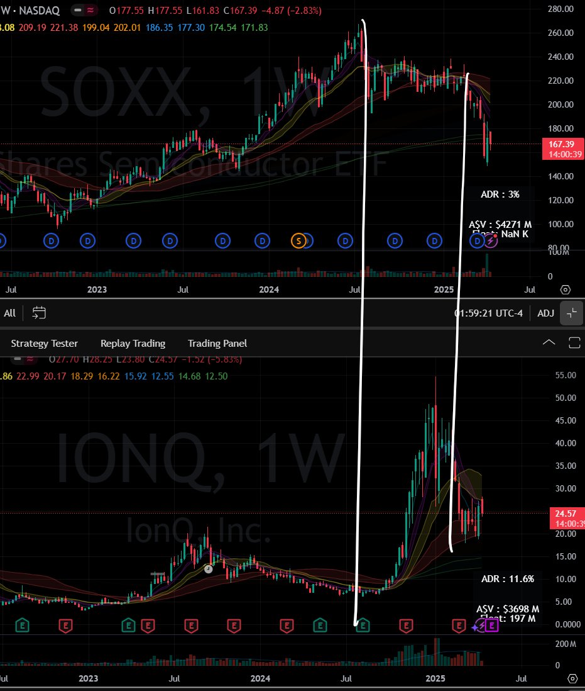The height and width of the screenshot is (691, 585).
Task: Click the red 24.57 current price label
Action: 567,519
